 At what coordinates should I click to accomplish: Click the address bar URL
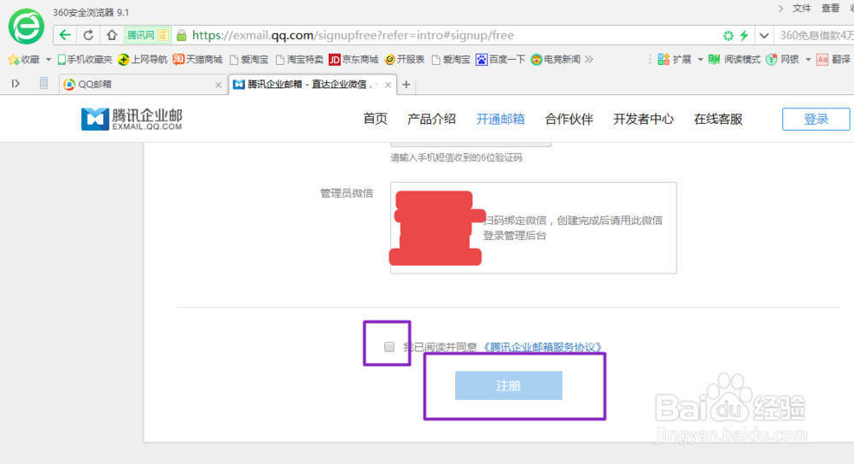tap(353, 35)
